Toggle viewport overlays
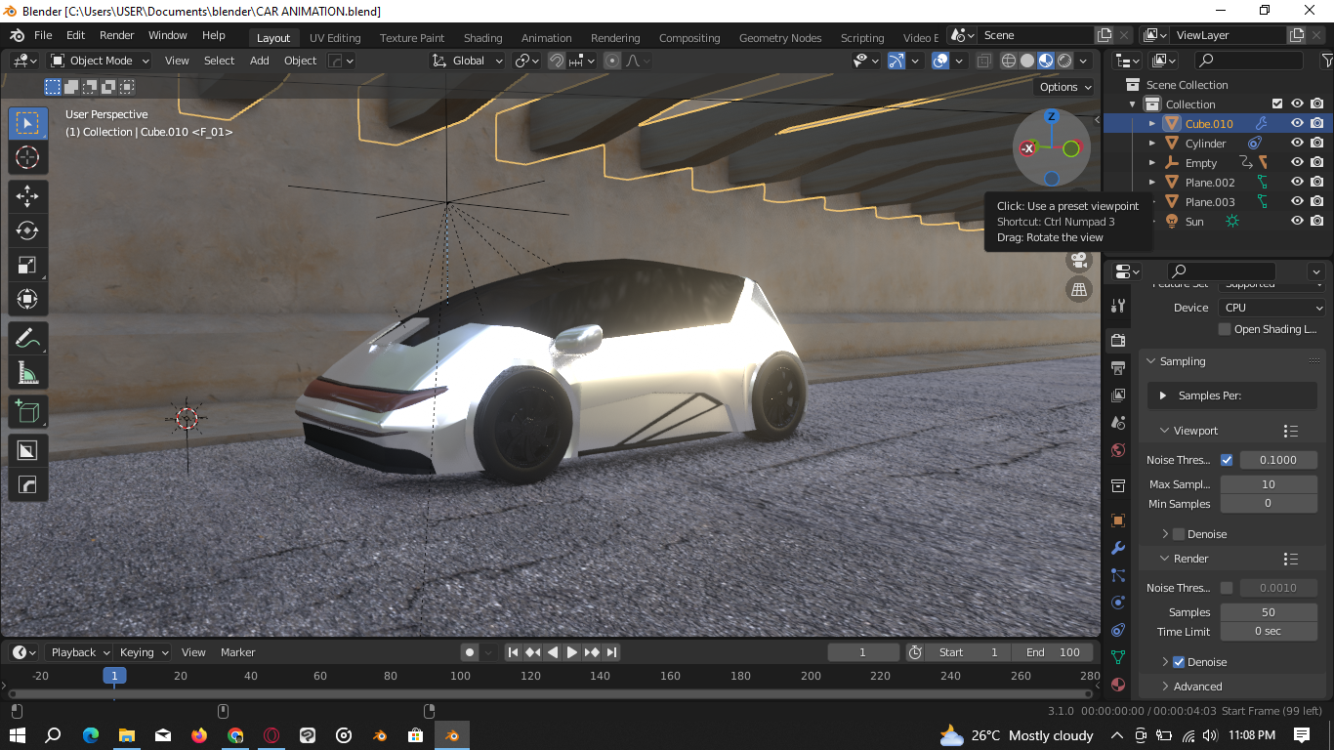This screenshot has height=750, width=1334. click(x=940, y=61)
